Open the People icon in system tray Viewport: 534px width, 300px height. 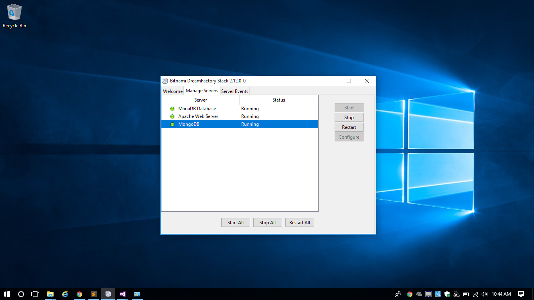coord(398,294)
